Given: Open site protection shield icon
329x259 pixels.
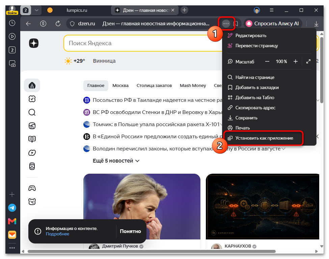Looking at the screenshot, I should 72,24.
